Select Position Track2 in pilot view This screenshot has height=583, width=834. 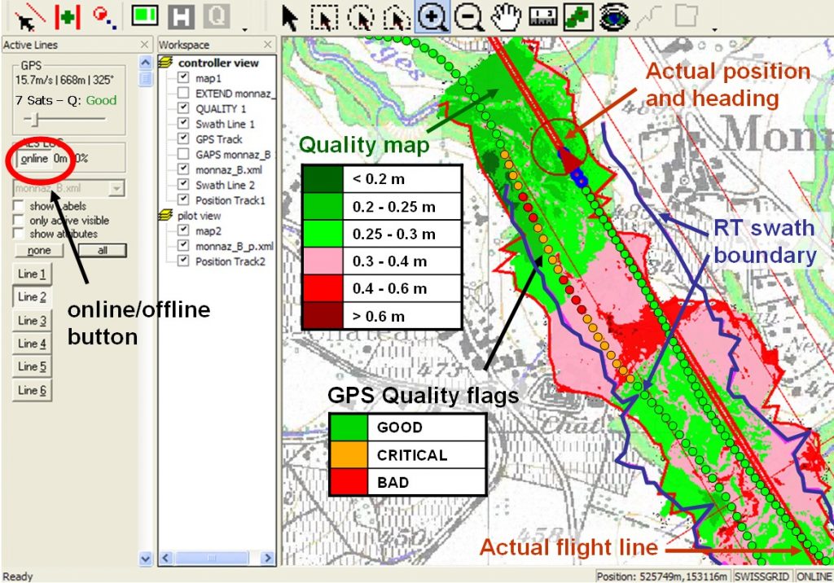pyautogui.click(x=230, y=261)
